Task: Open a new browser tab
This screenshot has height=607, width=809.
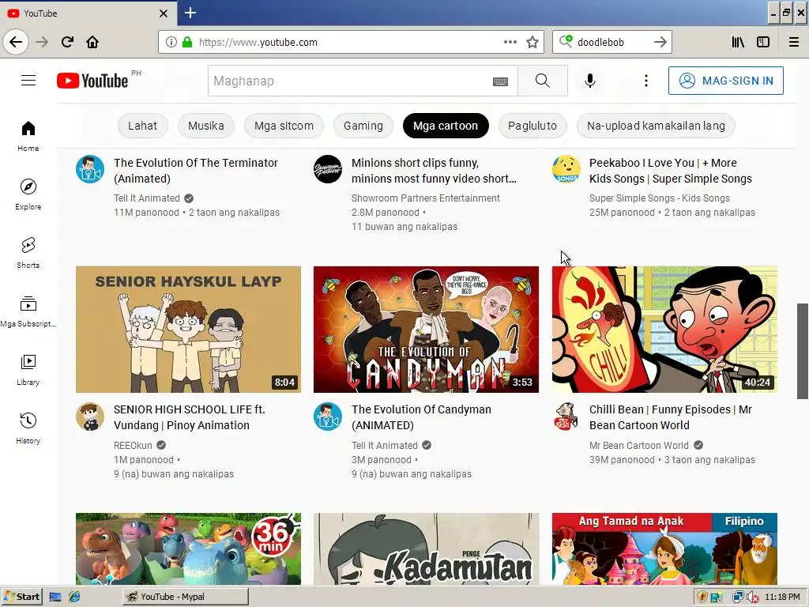Action: click(x=190, y=13)
